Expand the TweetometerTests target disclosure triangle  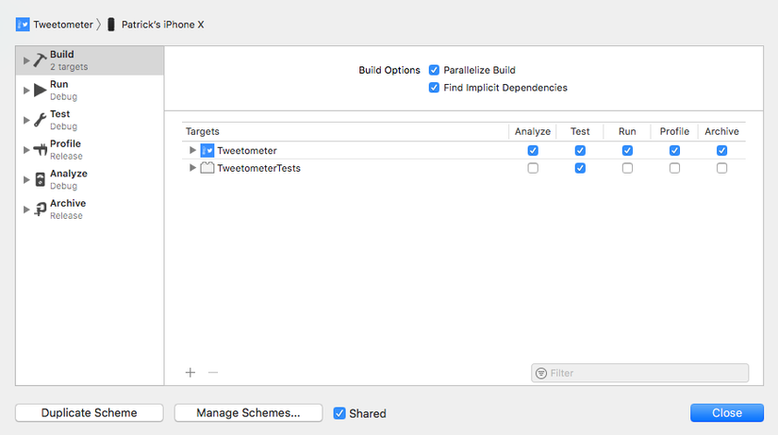(192, 168)
